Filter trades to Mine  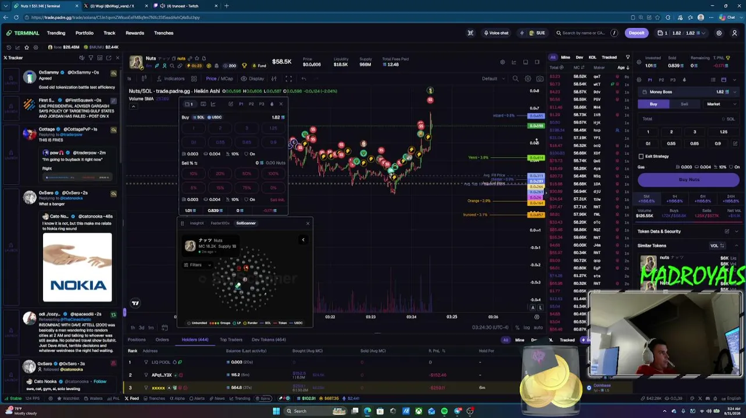tap(565, 57)
